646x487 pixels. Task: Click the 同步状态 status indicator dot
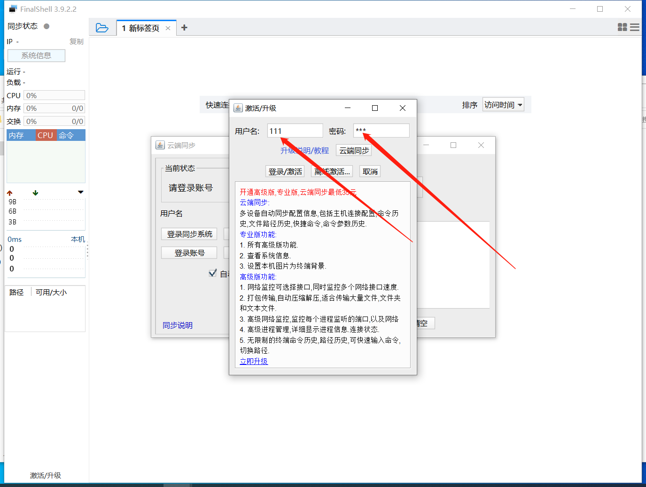pos(45,26)
